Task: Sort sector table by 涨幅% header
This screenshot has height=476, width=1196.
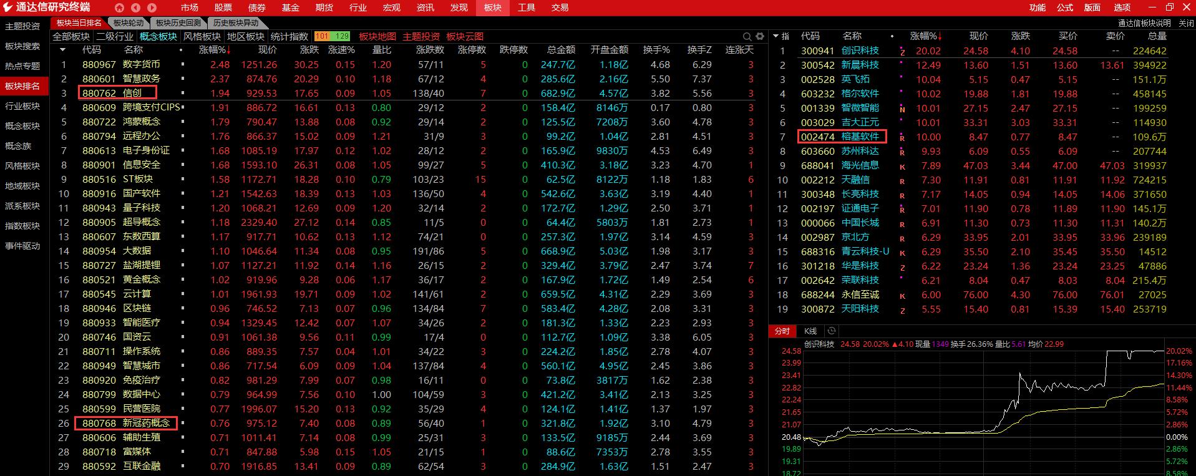Action: pos(215,50)
